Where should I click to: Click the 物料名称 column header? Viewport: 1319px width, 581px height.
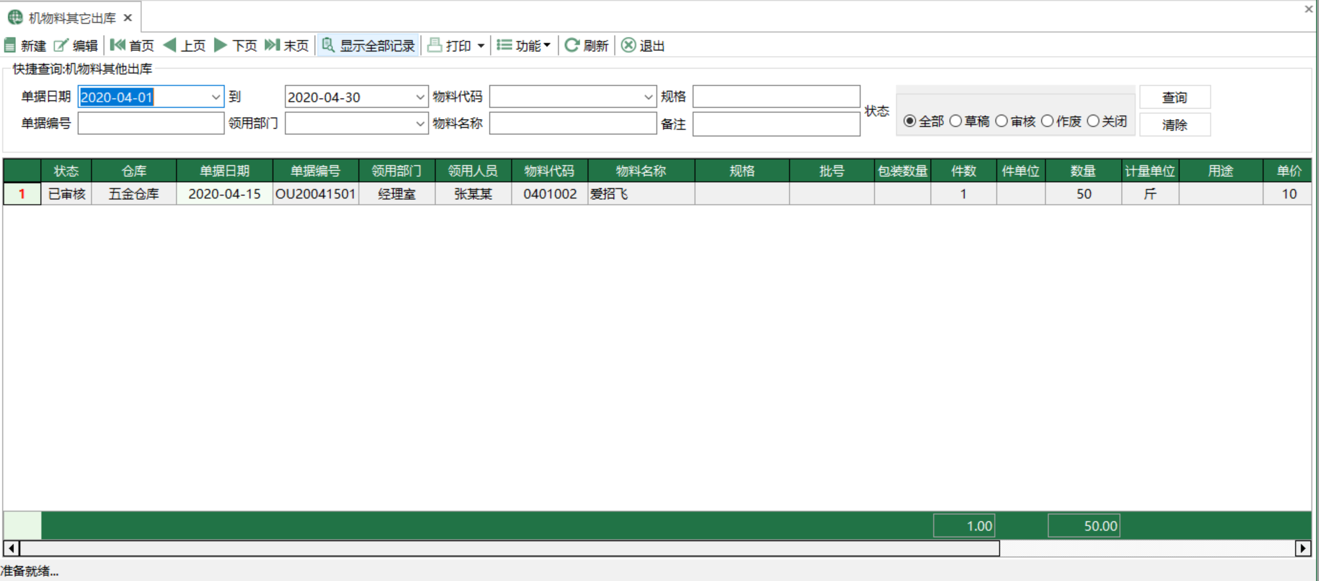pos(641,171)
